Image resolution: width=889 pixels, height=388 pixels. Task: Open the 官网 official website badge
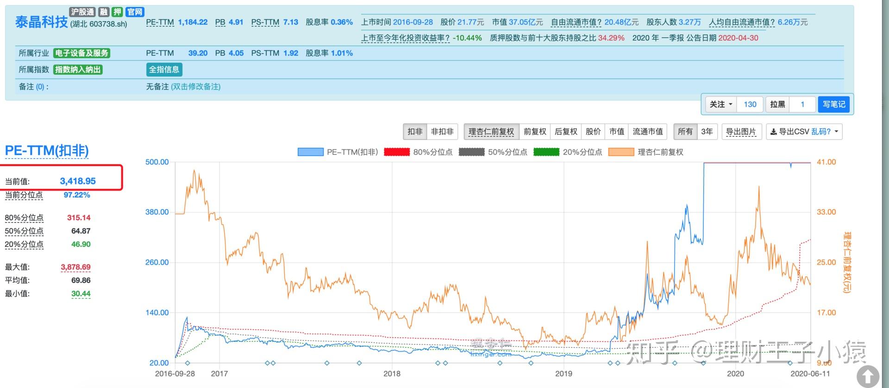coord(135,12)
